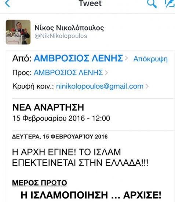Expand the chevron beside the gmail address
Viewport: 175px width, 202px height.
click(x=147, y=86)
